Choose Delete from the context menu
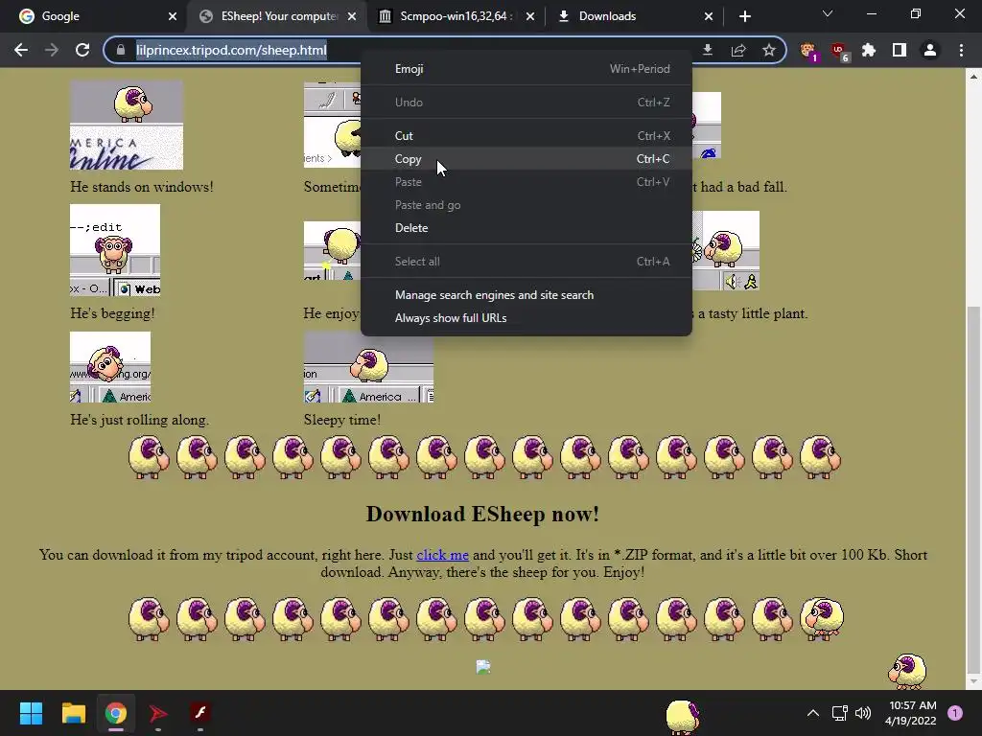Image resolution: width=982 pixels, height=736 pixels. (x=526, y=228)
